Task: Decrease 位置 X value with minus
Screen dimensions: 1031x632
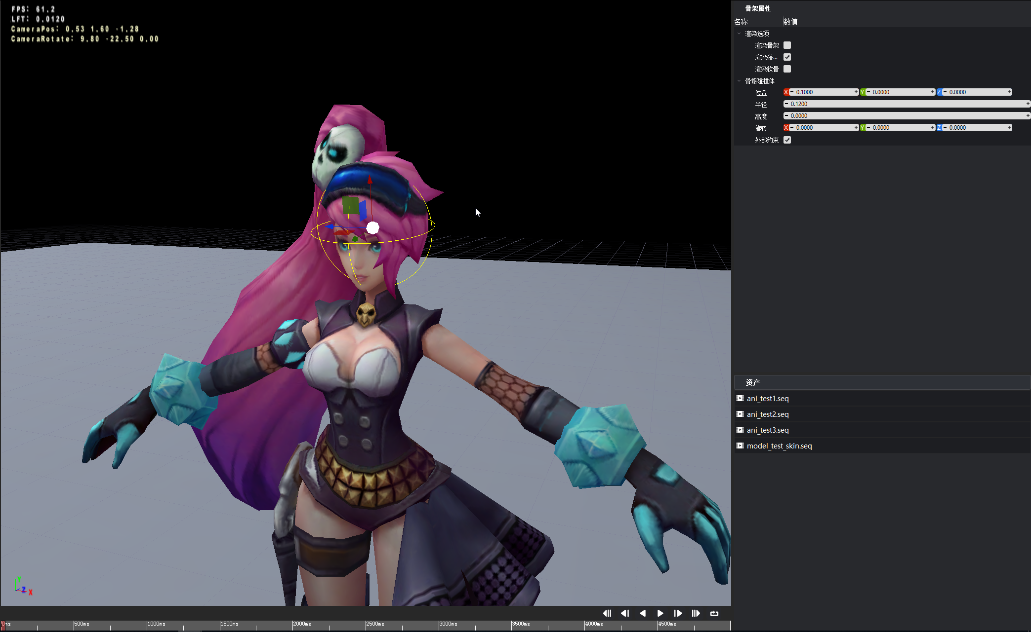Action: coord(792,92)
